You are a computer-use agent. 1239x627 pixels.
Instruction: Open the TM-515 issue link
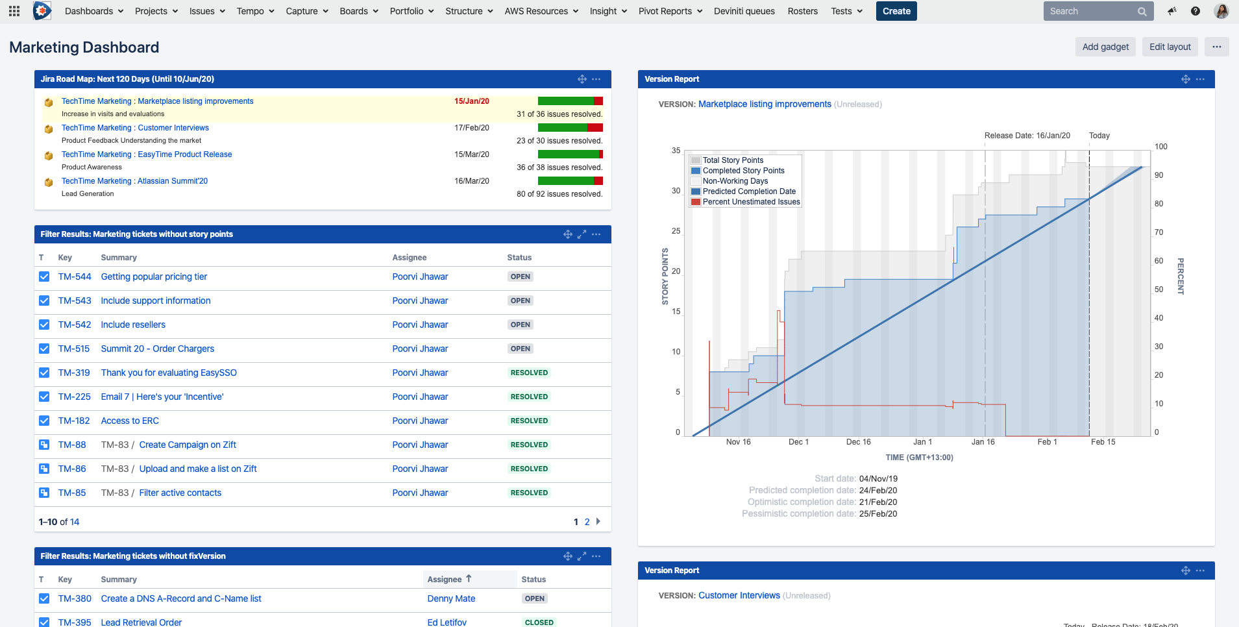(x=74, y=349)
